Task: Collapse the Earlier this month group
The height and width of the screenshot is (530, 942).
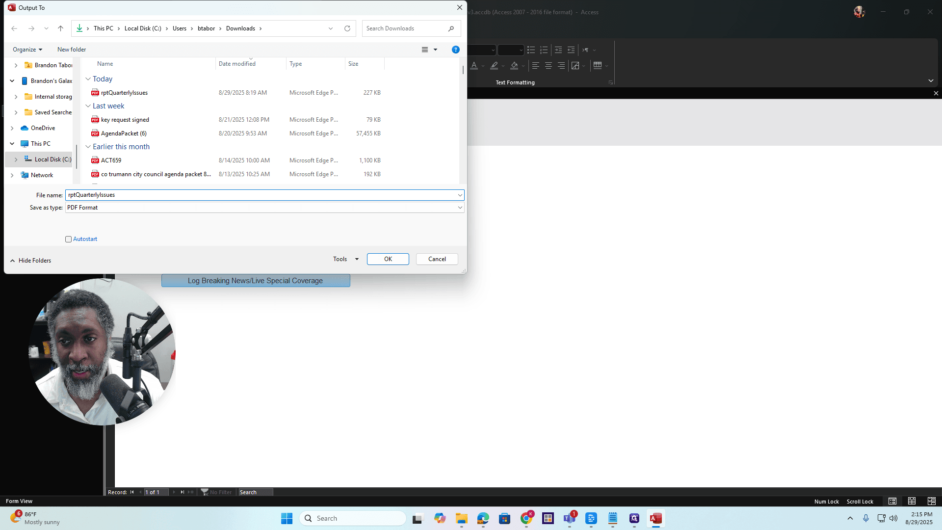Action: pyautogui.click(x=88, y=147)
